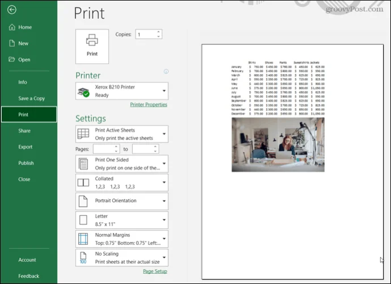The width and height of the screenshot is (391, 284).
Task: Open the Account page
Action: click(x=29, y=260)
